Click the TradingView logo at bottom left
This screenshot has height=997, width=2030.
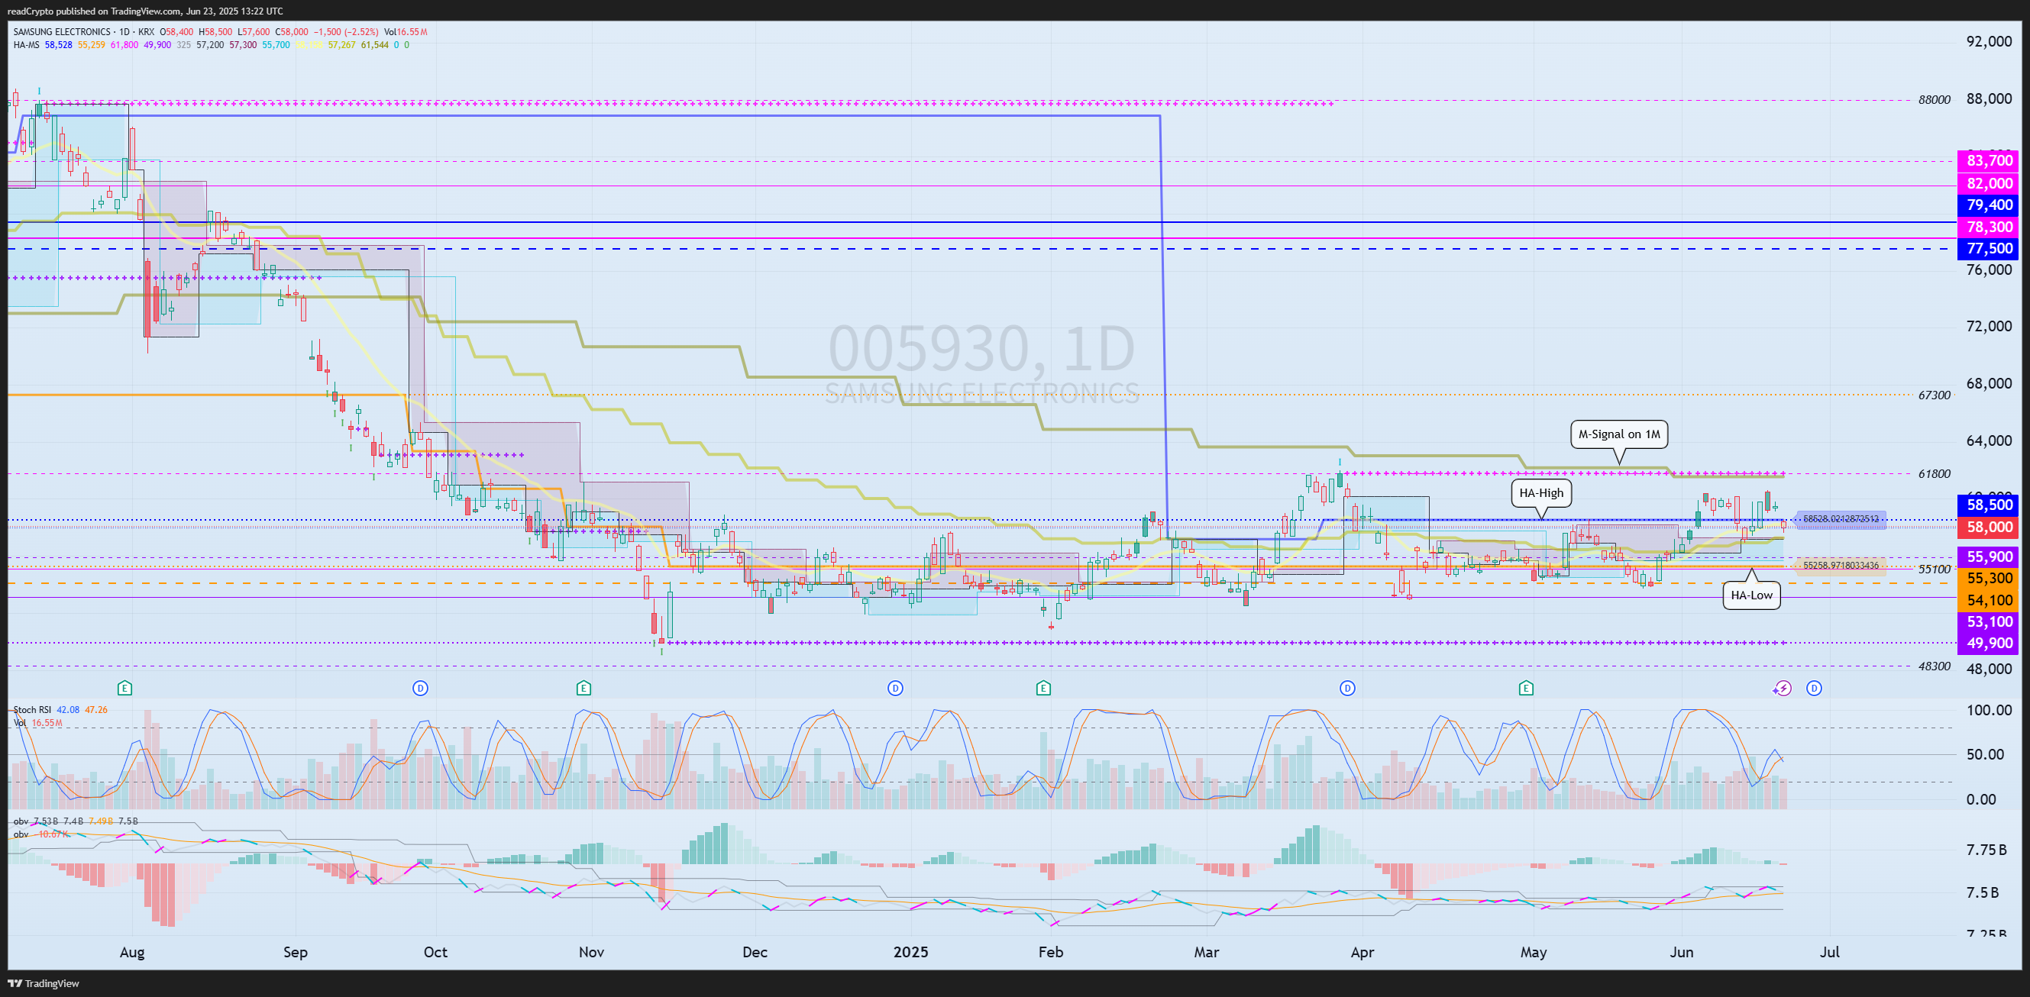point(44,982)
